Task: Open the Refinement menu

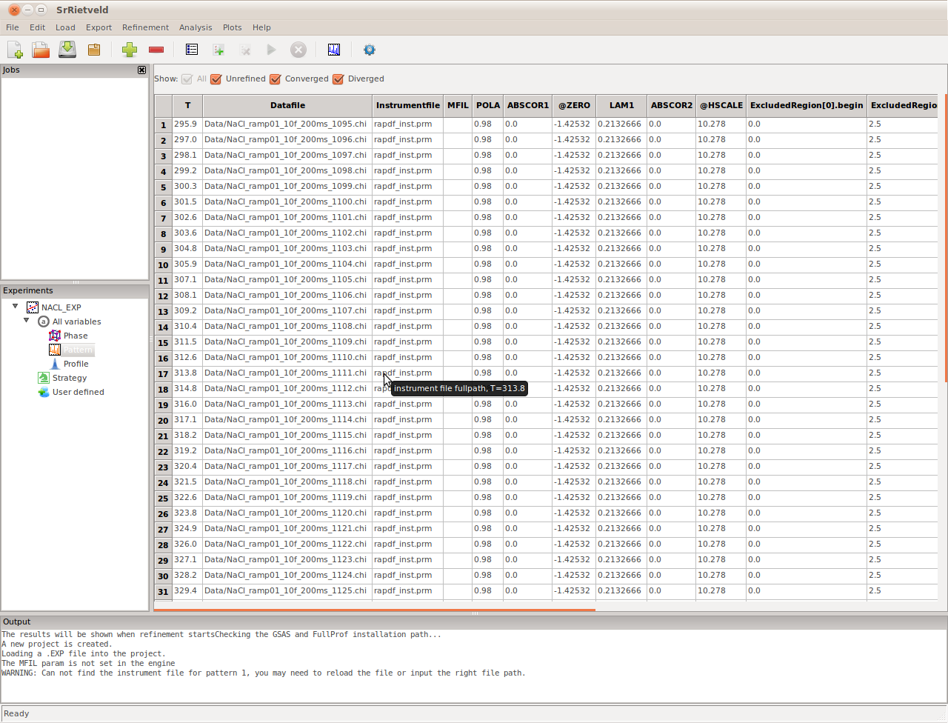Action: click(145, 27)
